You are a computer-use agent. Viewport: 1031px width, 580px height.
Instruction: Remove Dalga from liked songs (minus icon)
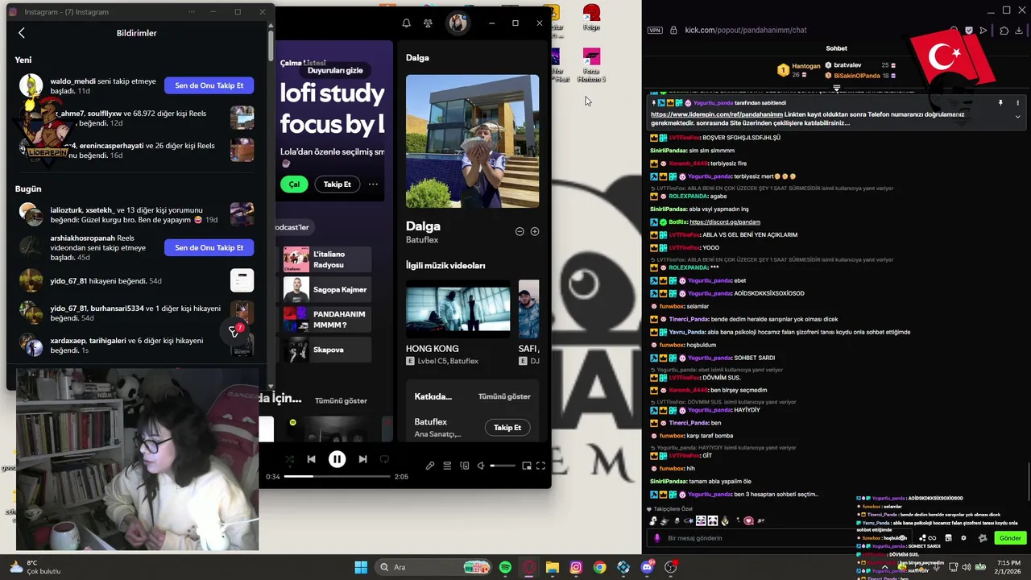[520, 231]
